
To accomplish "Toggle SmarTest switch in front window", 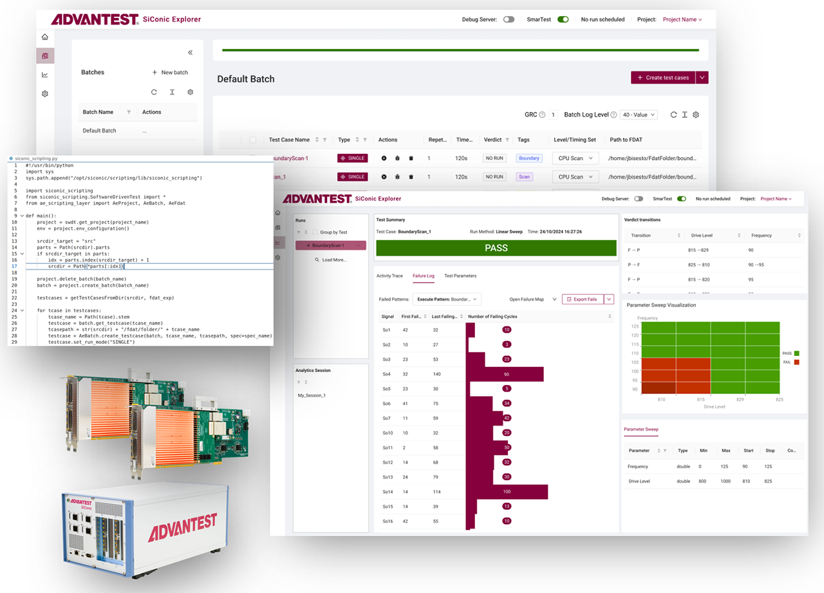I will coord(682,199).
